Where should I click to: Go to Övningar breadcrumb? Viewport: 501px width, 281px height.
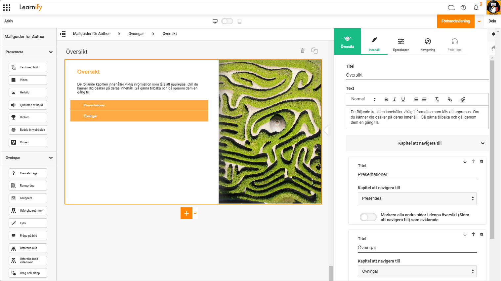[x=136, y=34]
